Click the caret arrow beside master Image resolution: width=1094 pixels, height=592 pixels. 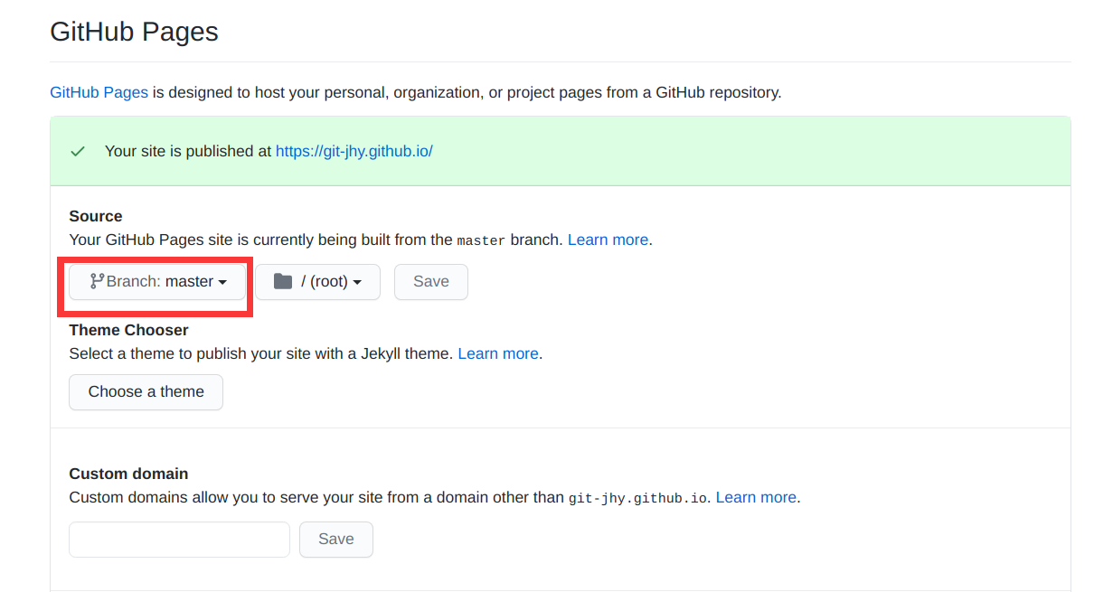pos(222,283)
